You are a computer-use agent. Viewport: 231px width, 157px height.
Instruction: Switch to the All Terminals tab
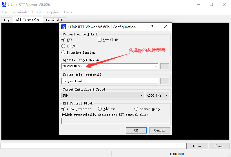pos(28,20)
